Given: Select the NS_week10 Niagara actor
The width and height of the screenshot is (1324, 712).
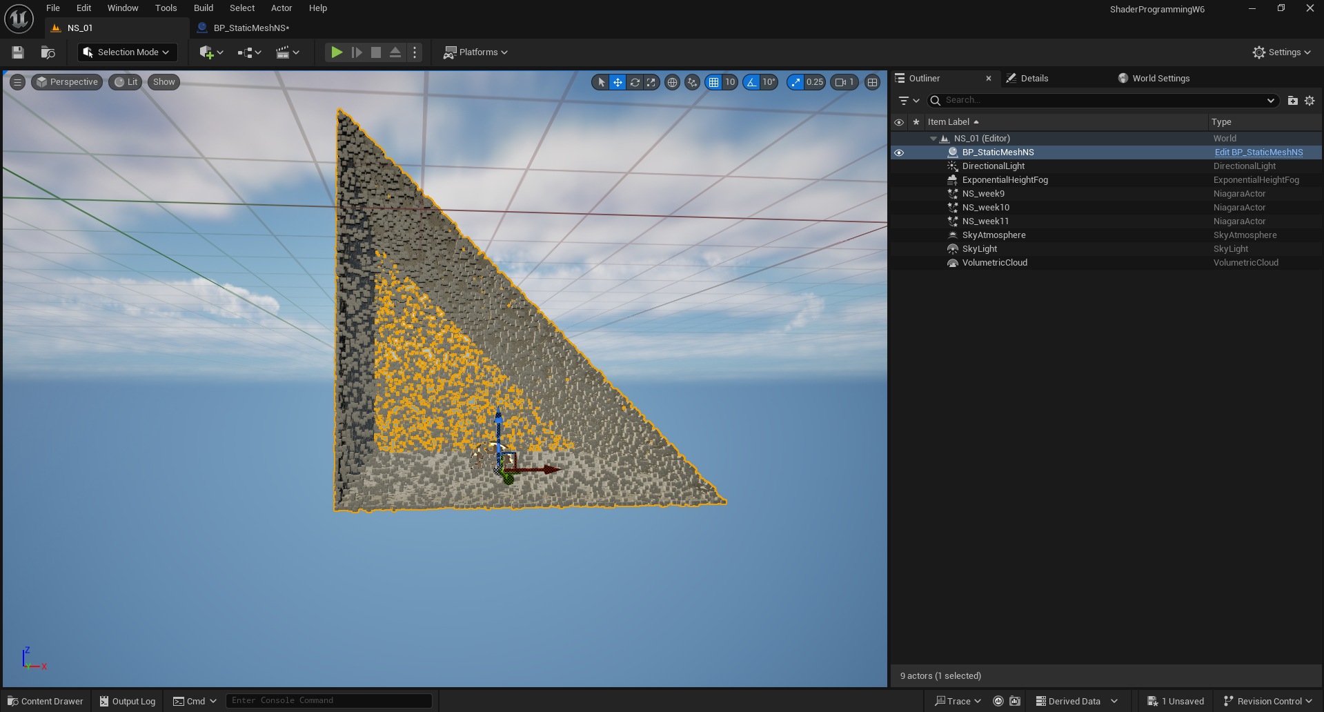Looking at the screenshot, I should pos(1106,208).
